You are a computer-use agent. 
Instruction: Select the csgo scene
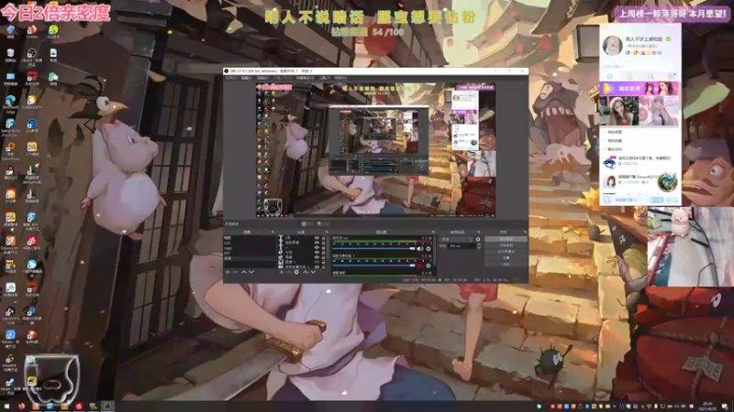[250, 248]
